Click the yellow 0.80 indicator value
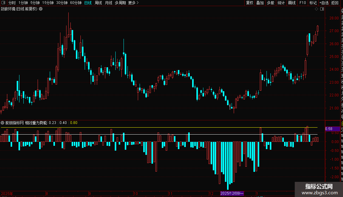 pos(74,123)
